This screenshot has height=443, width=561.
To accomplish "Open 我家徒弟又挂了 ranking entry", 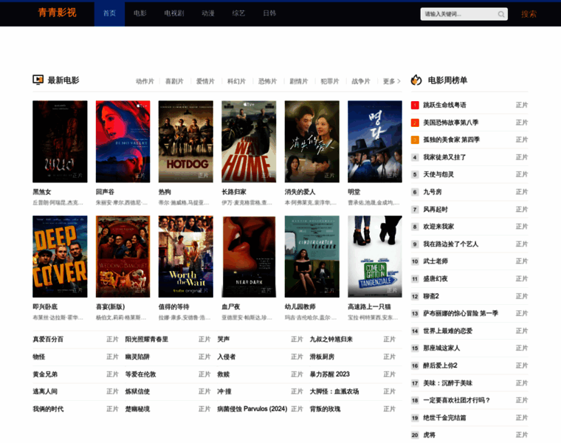I will pyautogui.click(x=444, y=157).
